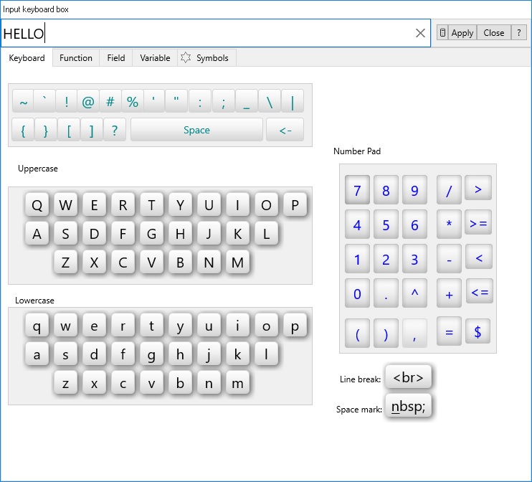The width and height of the screenshot is (532, 482).
Task: Insert the backslash \ key
Action: pos(270,101)
